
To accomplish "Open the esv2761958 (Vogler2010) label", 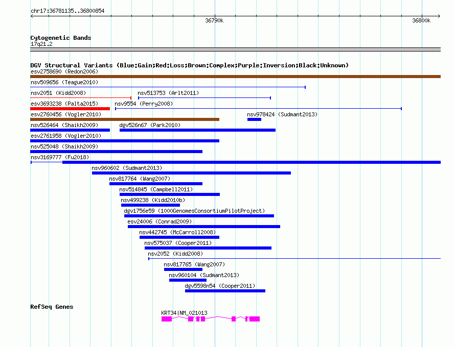I will click(x=66, y=136).
